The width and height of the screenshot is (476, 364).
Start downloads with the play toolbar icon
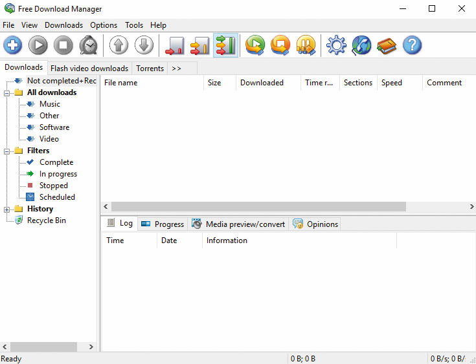[x=38, y=45]
